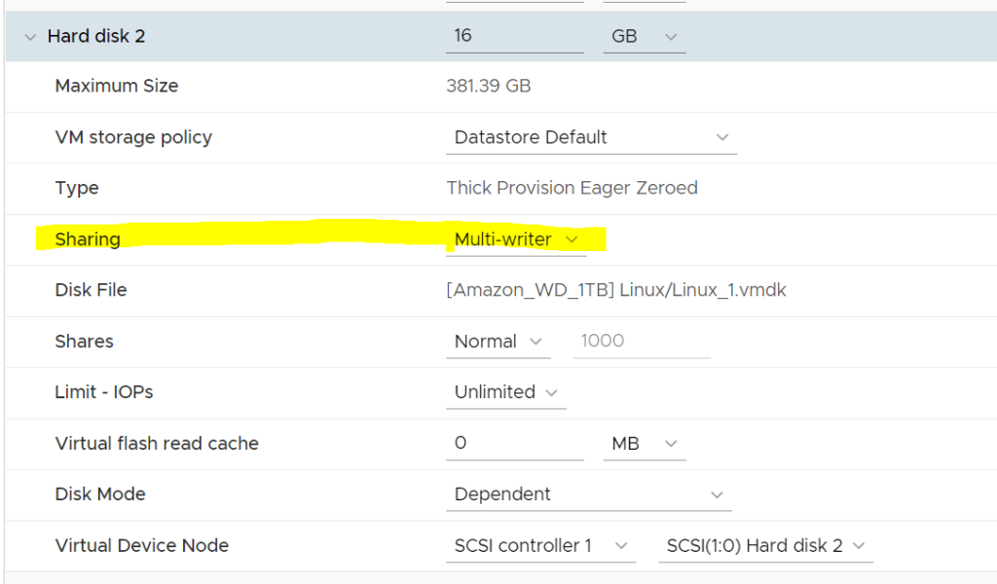The image size is (997, 584).
Task: Open the Disk Mode Dependent dropdown
Action: click(589, 494)
